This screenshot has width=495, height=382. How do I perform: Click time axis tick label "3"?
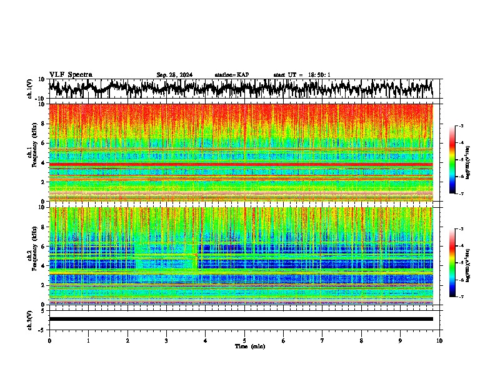tap(166, 341)
